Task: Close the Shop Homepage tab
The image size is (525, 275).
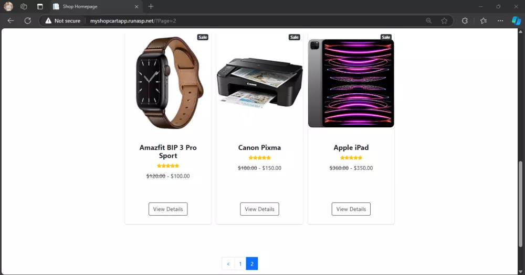Action: [x=136, y=6]
